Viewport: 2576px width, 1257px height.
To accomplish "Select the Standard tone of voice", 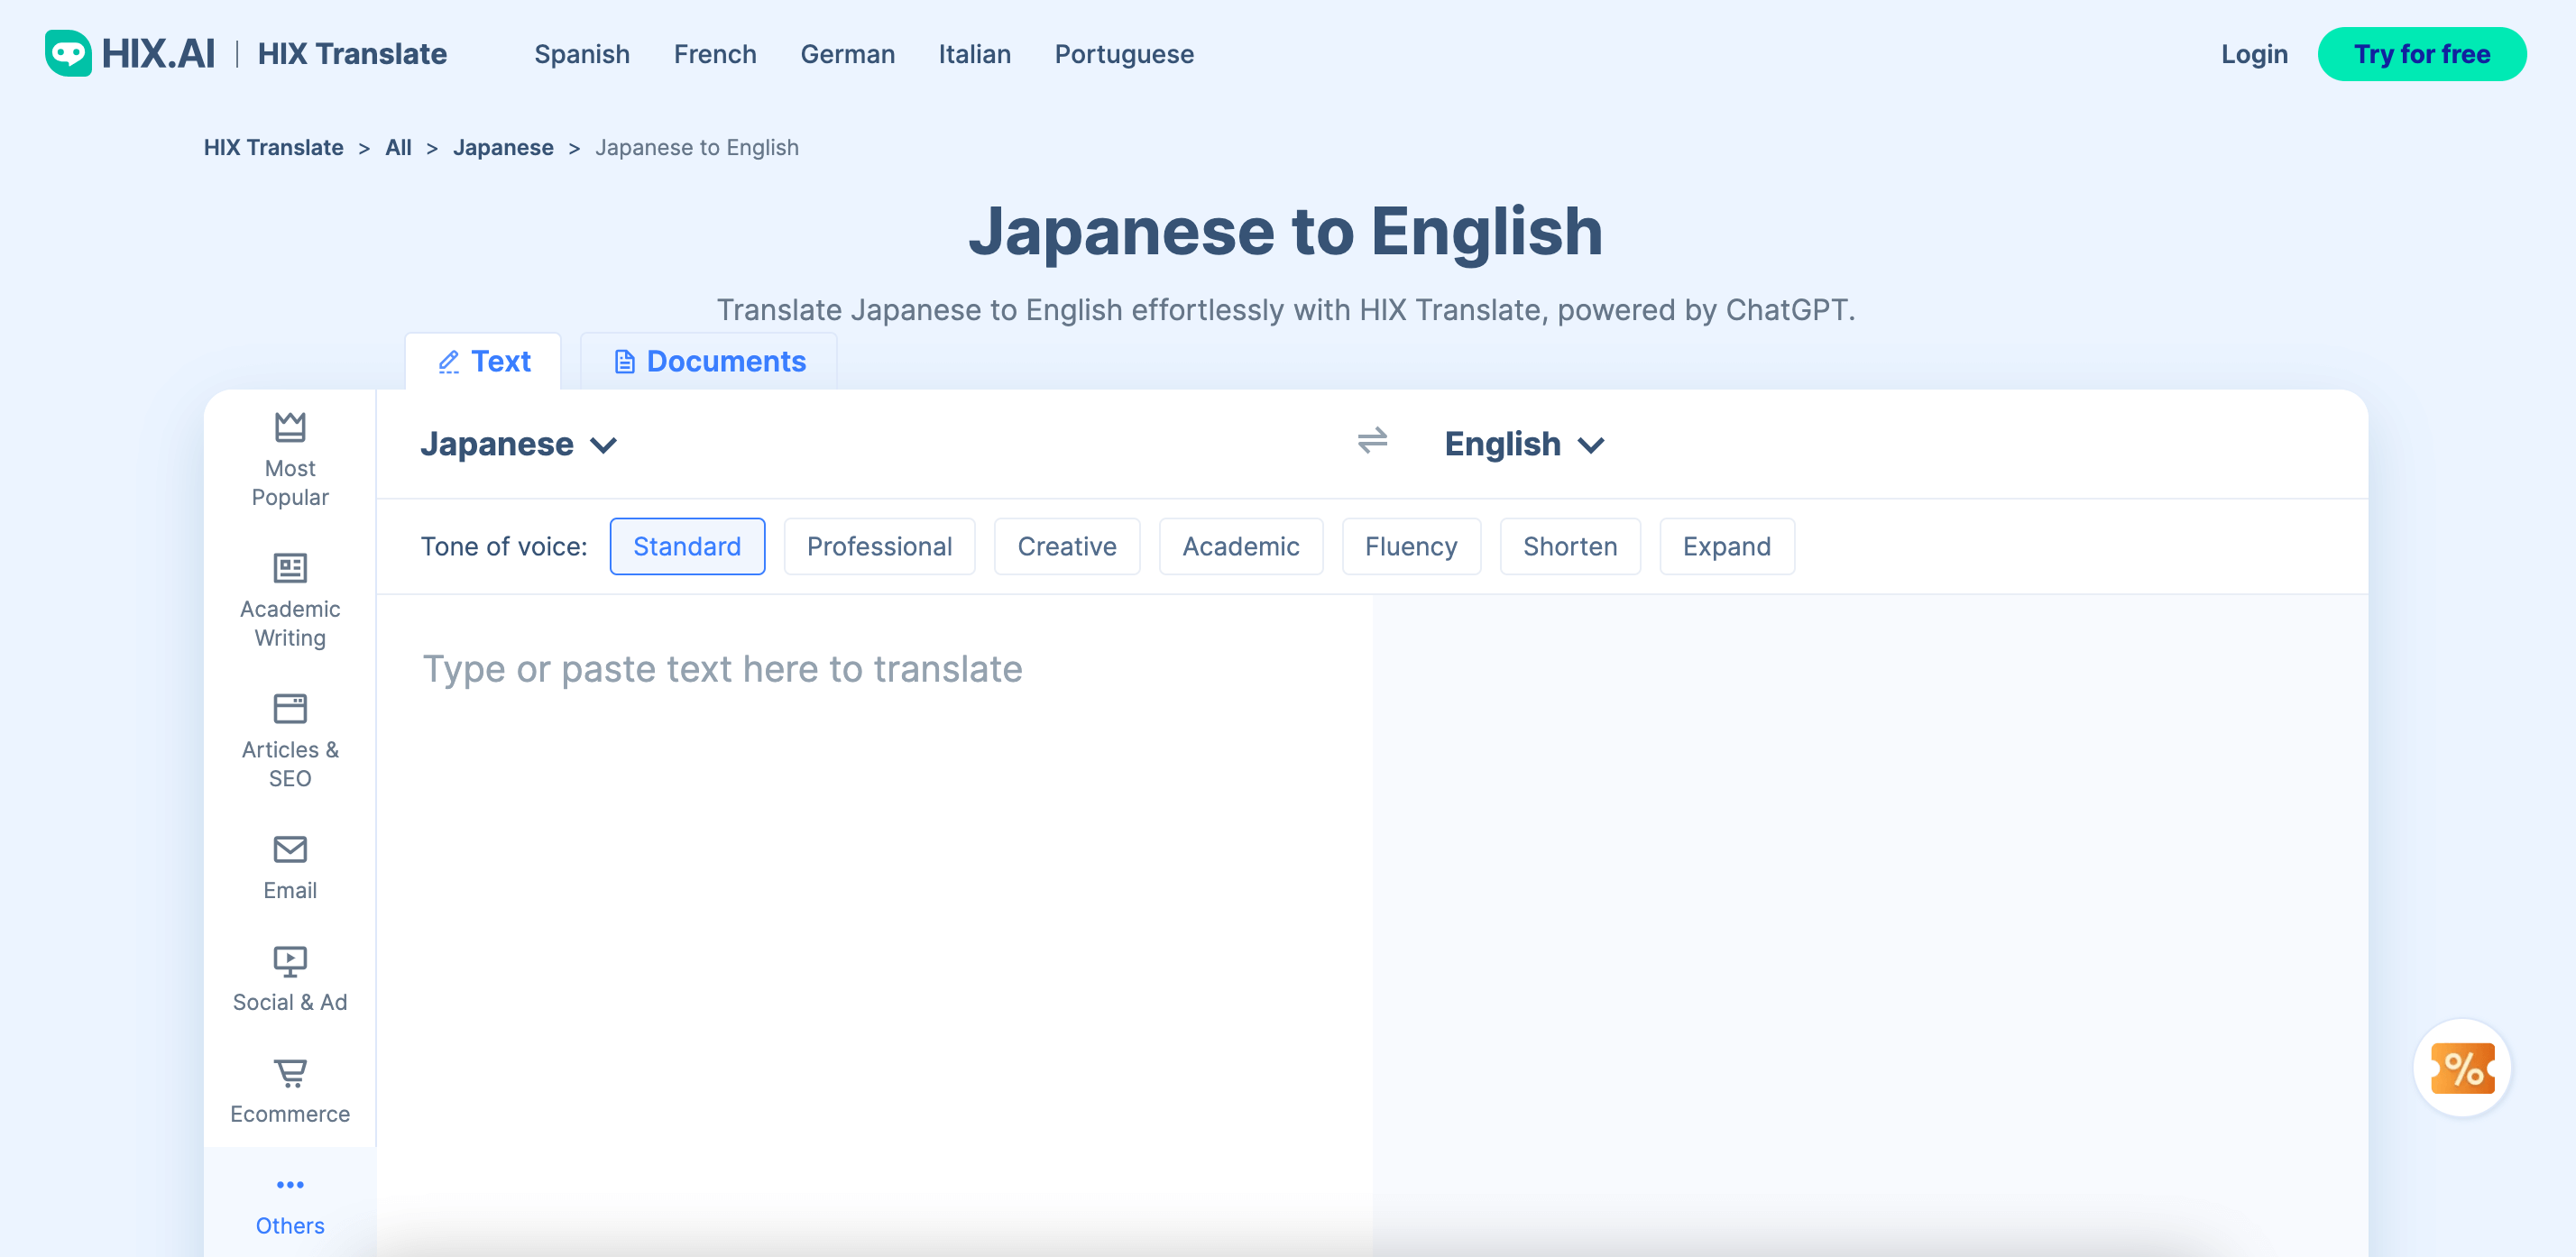I will click(x=687, y=546).
